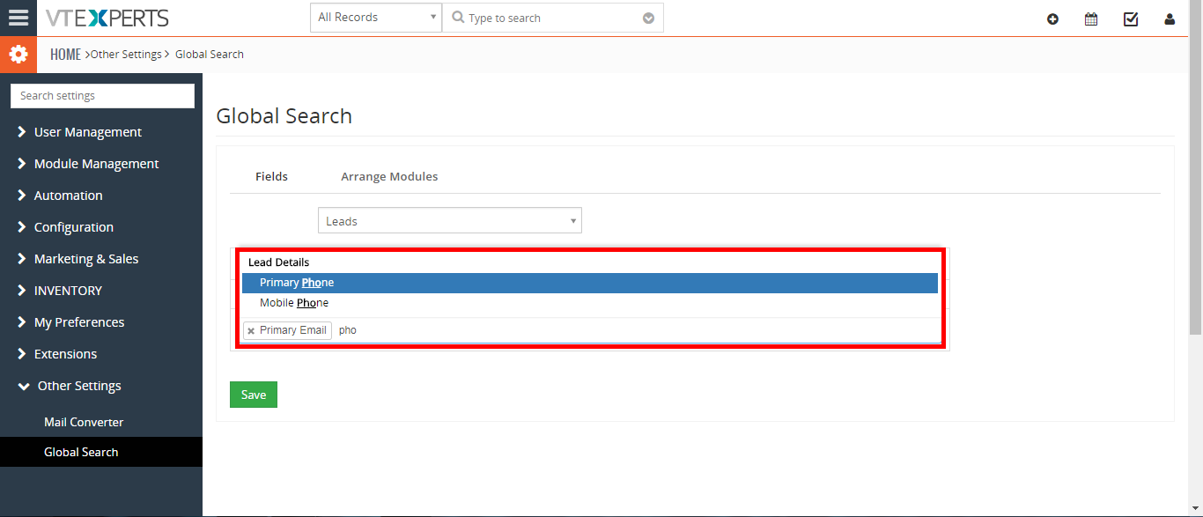The width and height of the screenshot is (1203, 517).
Task: Select Mobile Phone from suggestions
Action: [x=590, y=303]
